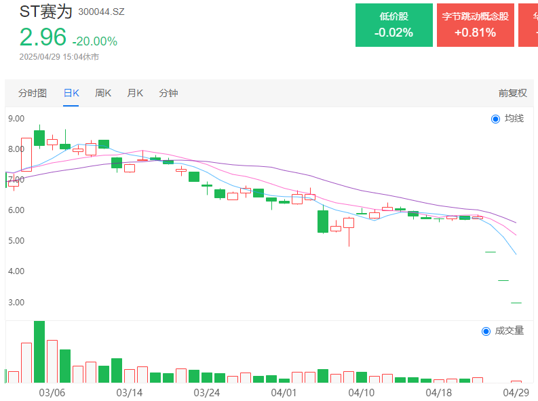The height and width of the screenshot is (401, 538).
Task: Open the 前复权 adjustment dropdown
Action: tap(512, 93)
